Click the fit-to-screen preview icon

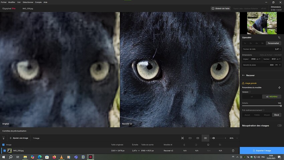pos(182,138)
